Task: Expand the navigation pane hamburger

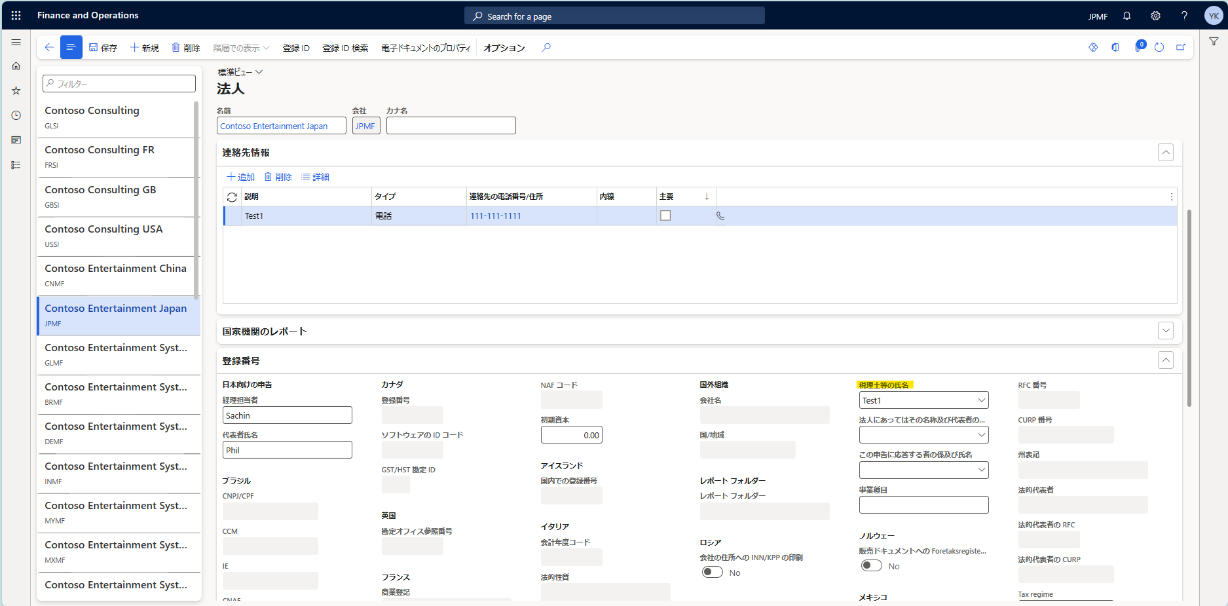Action: (16, 42)
